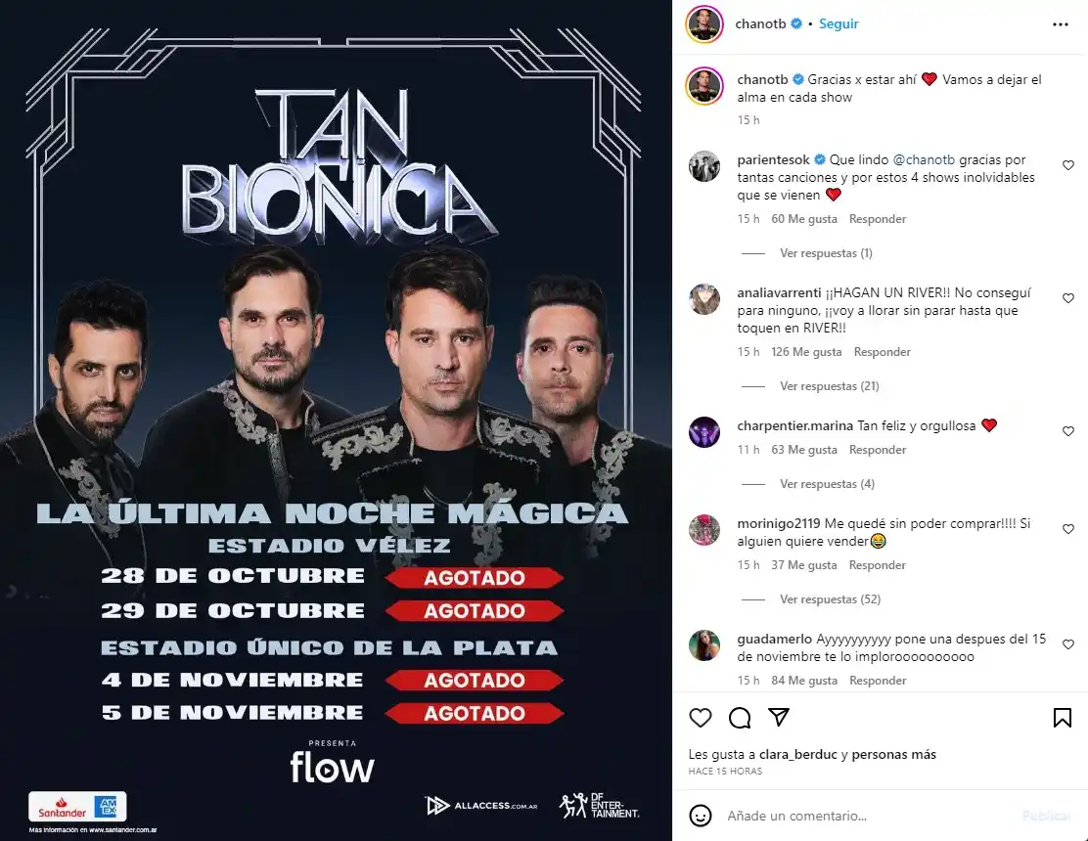
Task: Open the Tan Biónica poster image
Action: (336, 420)
